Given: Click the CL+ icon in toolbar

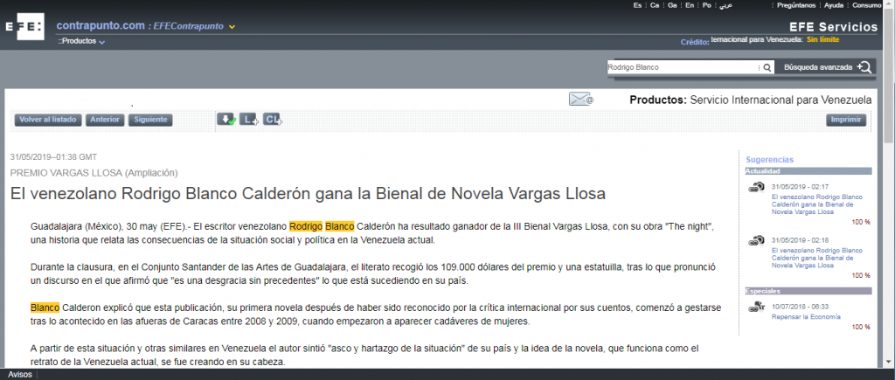Looking at the screenshot, I should coord(273,120).
